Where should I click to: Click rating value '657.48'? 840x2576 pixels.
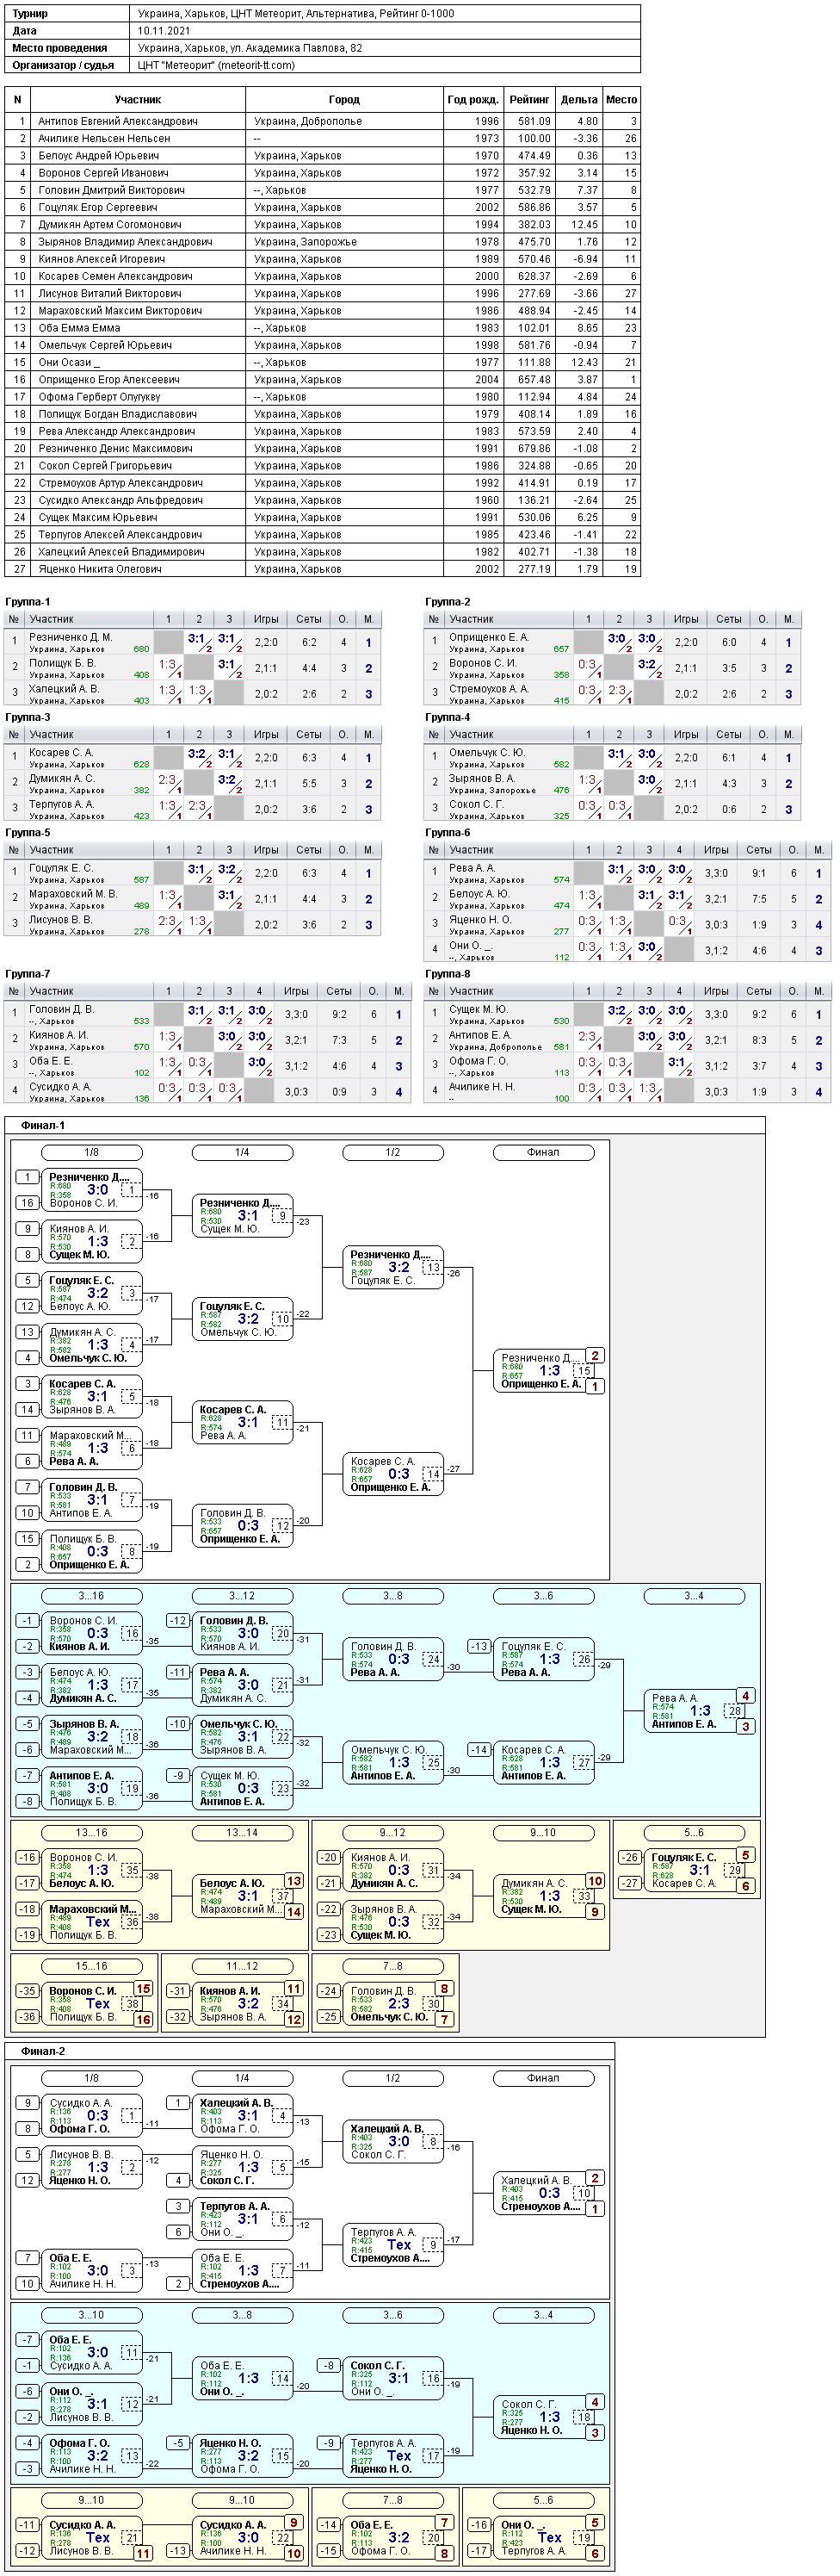[x=534, y=379]
